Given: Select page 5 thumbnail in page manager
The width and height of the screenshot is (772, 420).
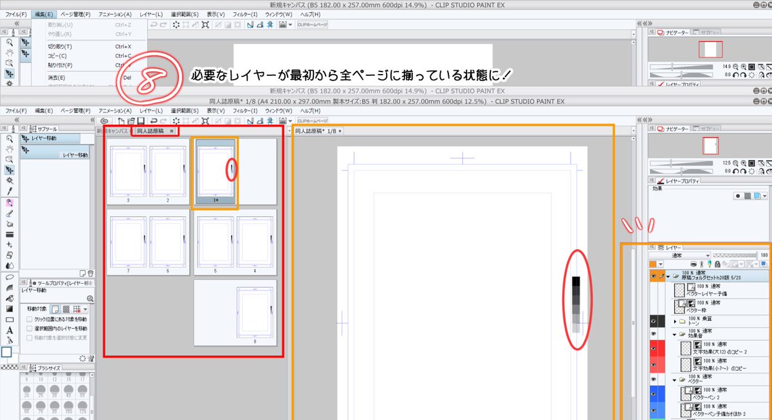Looking at the screenshot, I should coord(216,243).
